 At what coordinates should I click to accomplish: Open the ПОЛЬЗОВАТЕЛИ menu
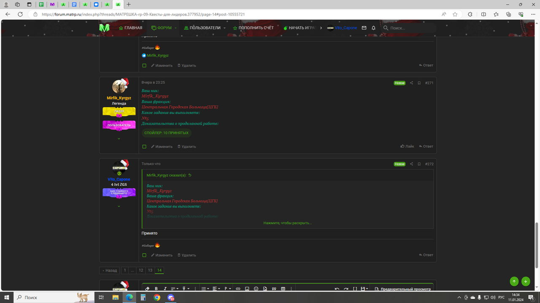click(205, 28)
